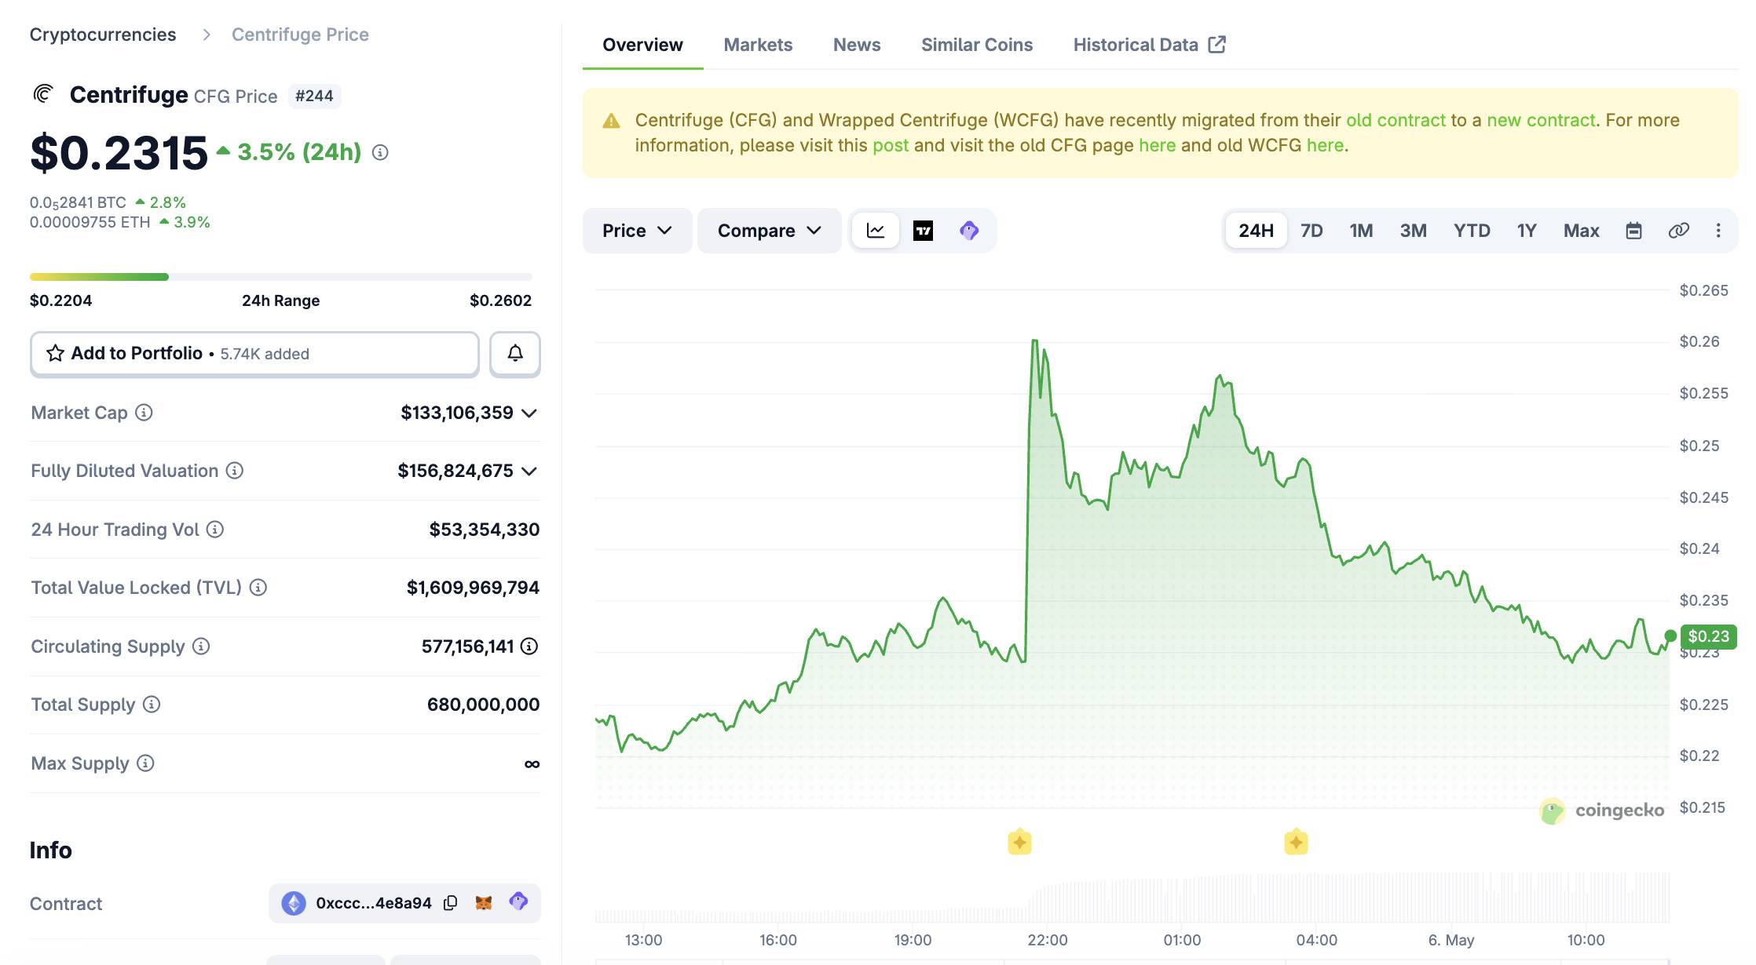Viewport: 1756px width, 965px height.
Task: Open the purple gem chart view icon
Action: [x=969, y=231]
